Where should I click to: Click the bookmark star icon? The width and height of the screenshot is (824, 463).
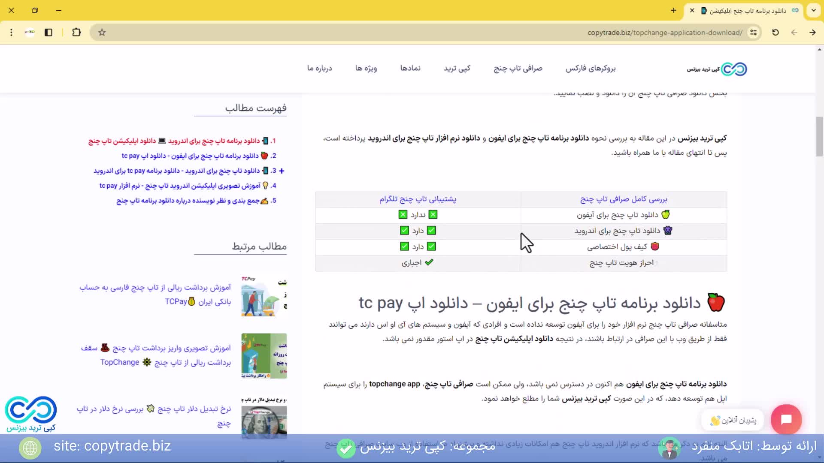click(102, 33)
